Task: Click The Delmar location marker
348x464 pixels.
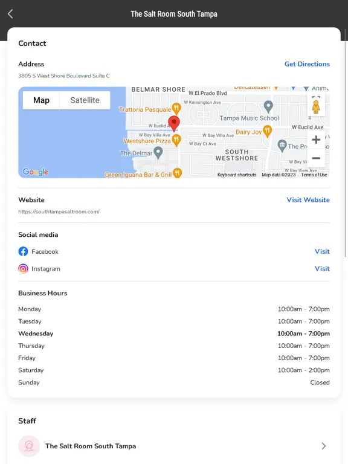Action: (159, 153)
